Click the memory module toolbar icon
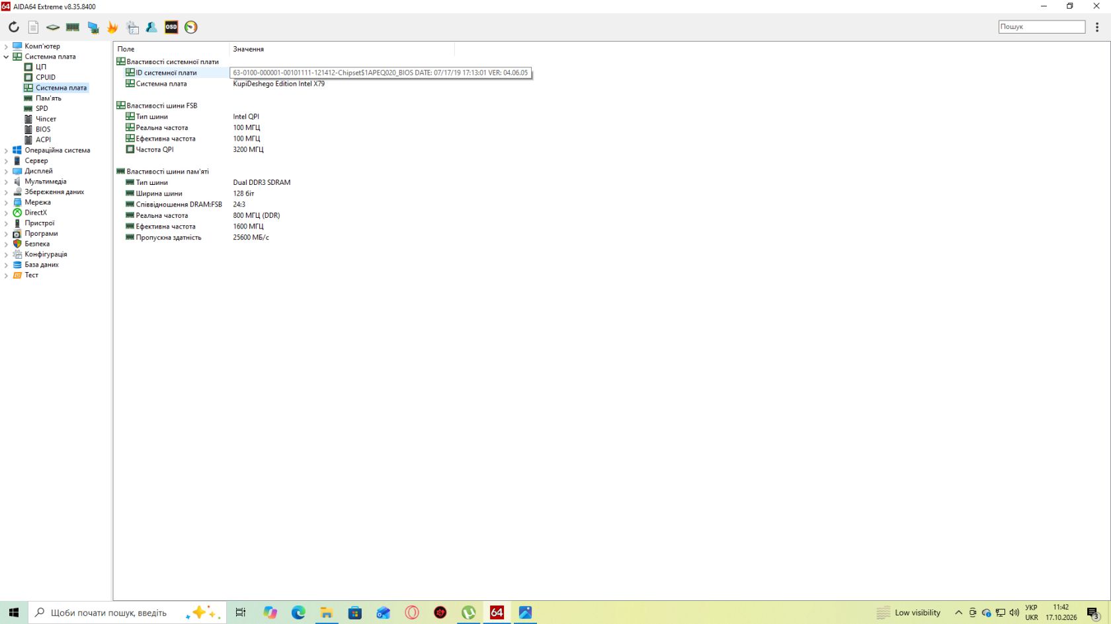The image size is (1111, 624). click(x=73, y=27)
